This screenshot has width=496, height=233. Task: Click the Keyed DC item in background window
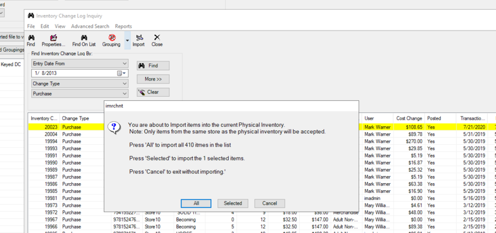(x=11, y=64)
